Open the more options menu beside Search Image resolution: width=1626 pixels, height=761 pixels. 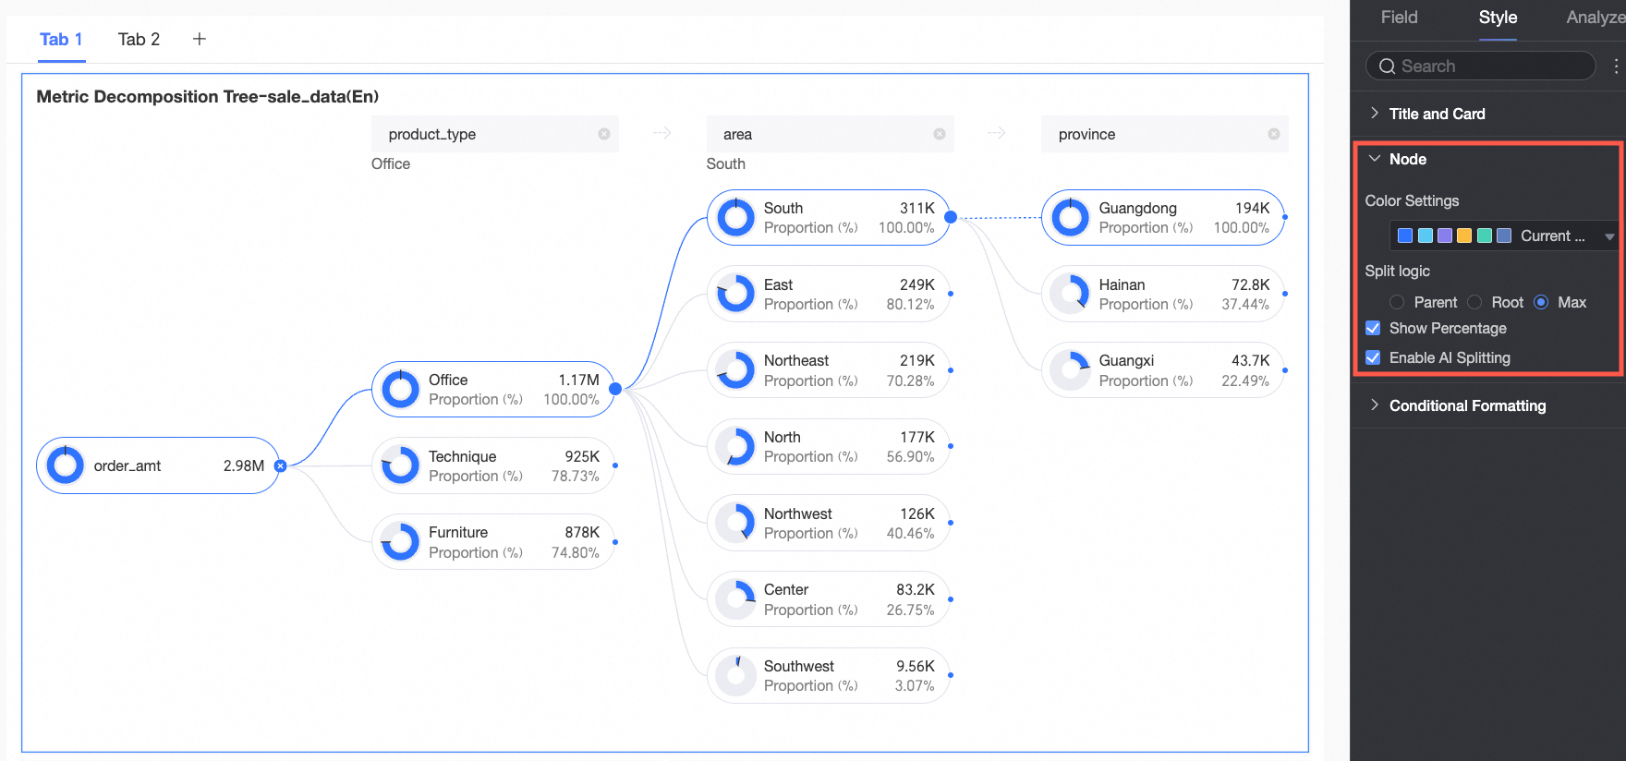click(x=1616, y=66)
